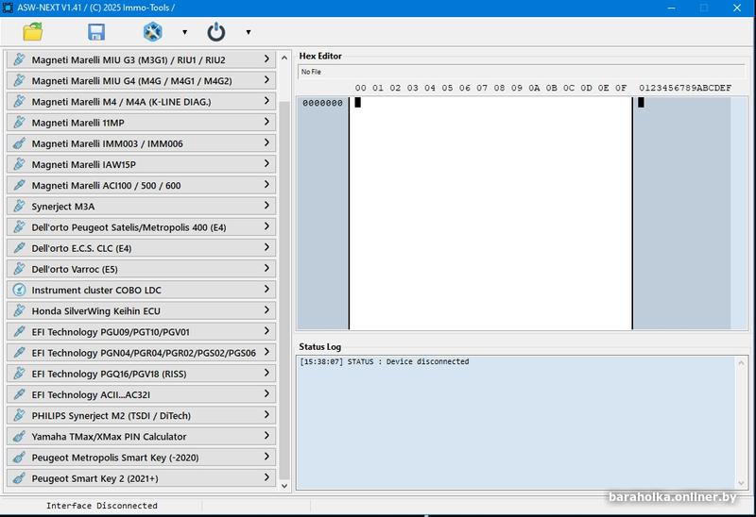Click Status Log scrollbar down arrow

(x=742, y=483)
